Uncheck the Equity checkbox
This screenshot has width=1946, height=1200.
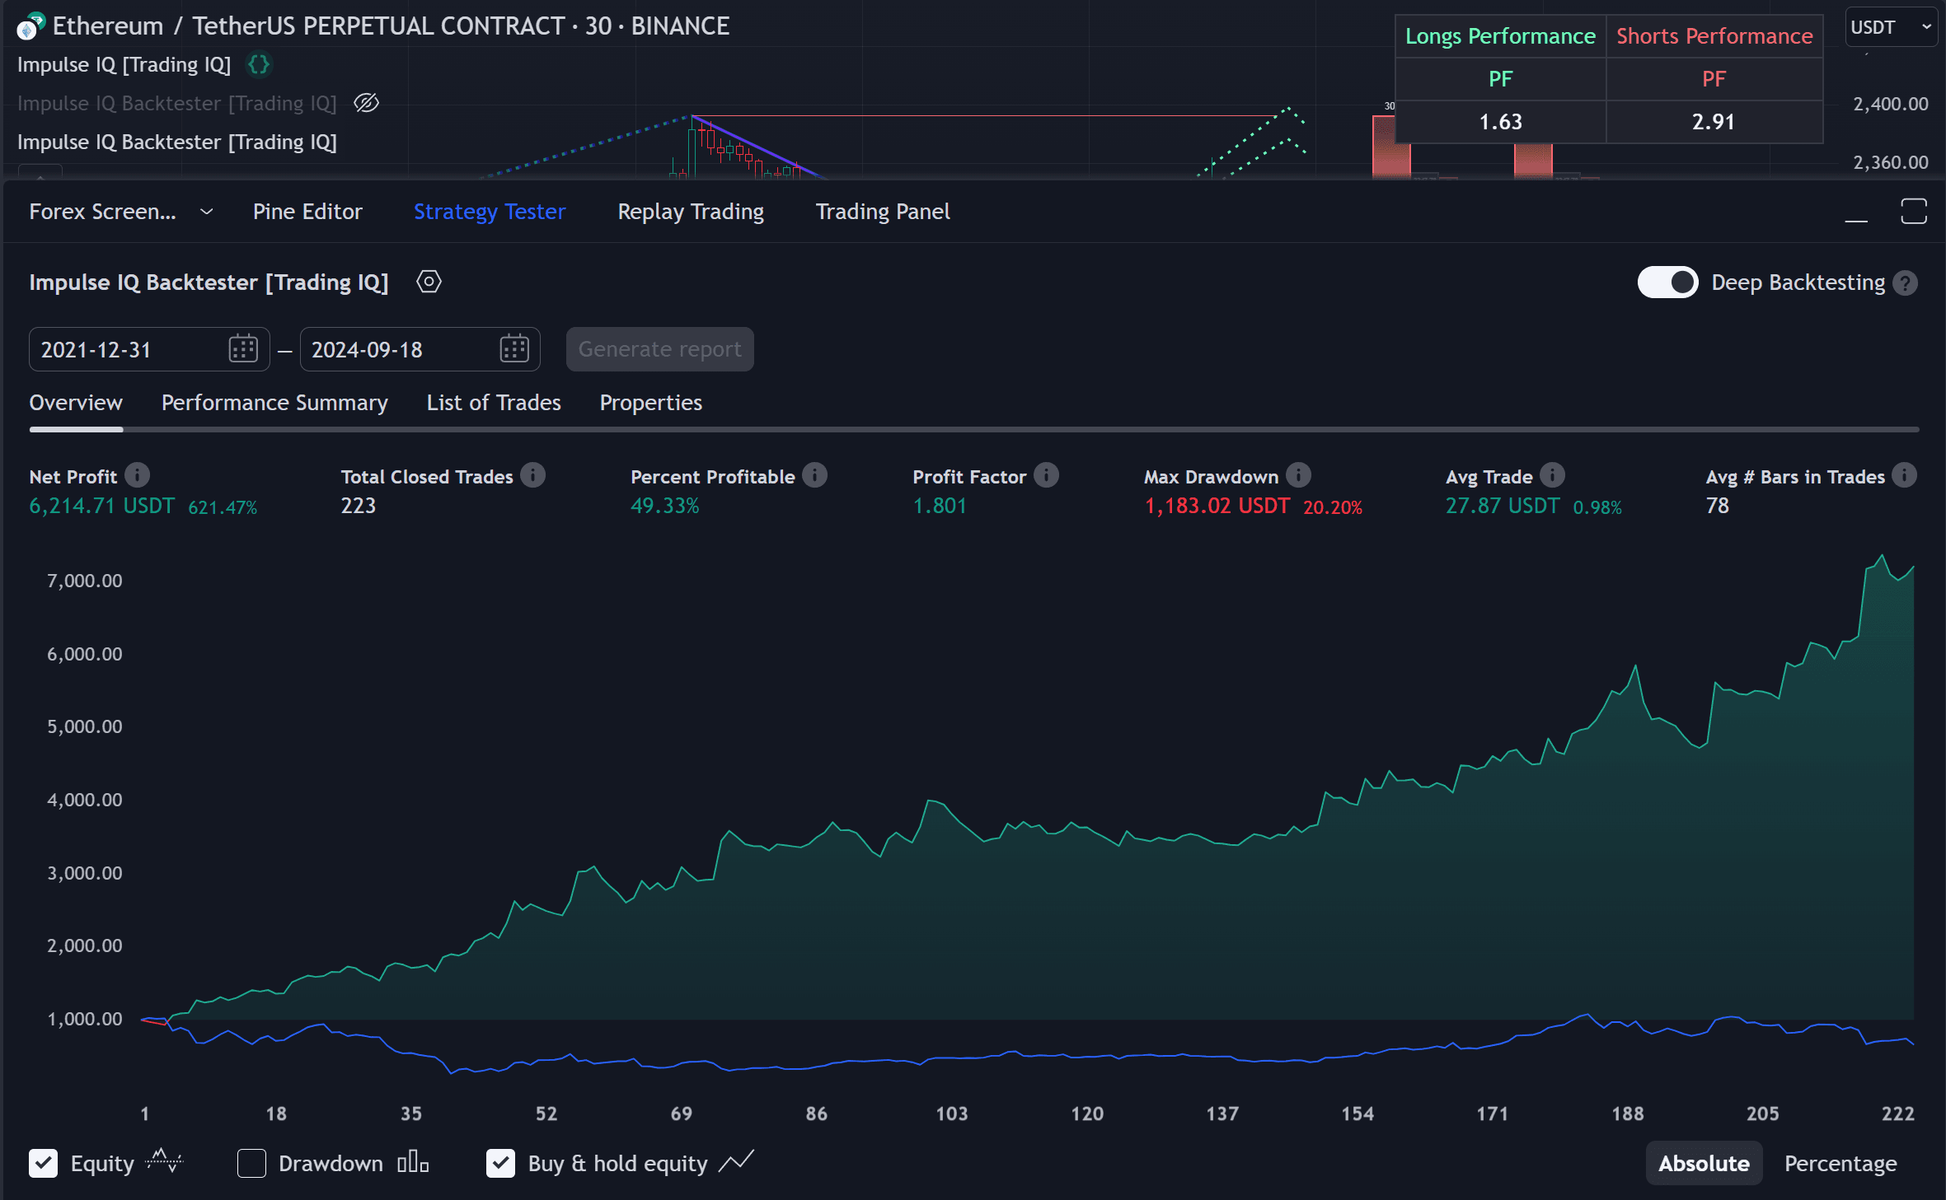43,1163
